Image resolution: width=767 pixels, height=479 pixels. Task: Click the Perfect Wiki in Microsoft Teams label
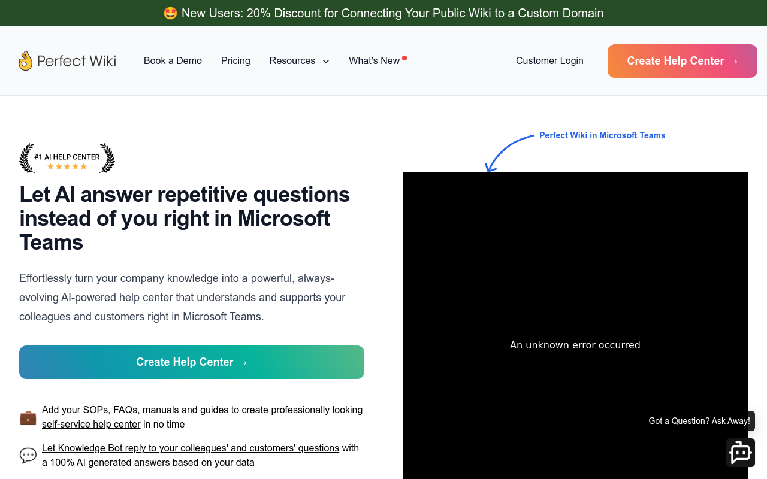tap(602, 135)
